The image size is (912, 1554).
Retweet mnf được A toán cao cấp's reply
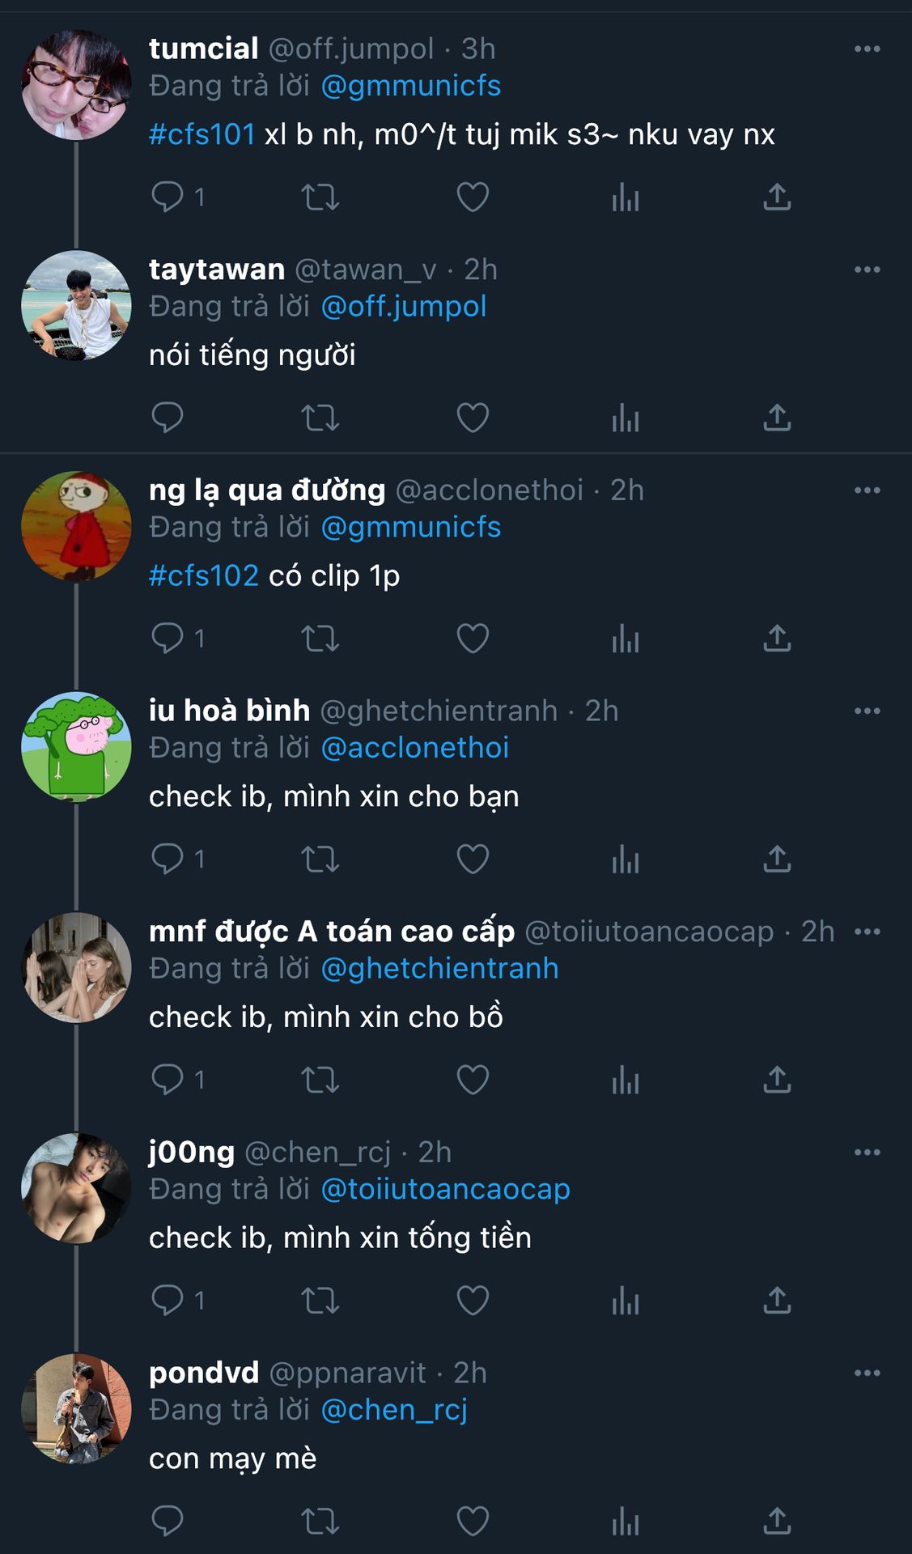(320, 1080)
